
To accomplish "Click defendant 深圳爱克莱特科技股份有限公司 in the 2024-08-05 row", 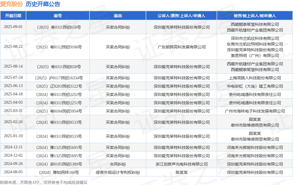I will [x=255, y=172].
